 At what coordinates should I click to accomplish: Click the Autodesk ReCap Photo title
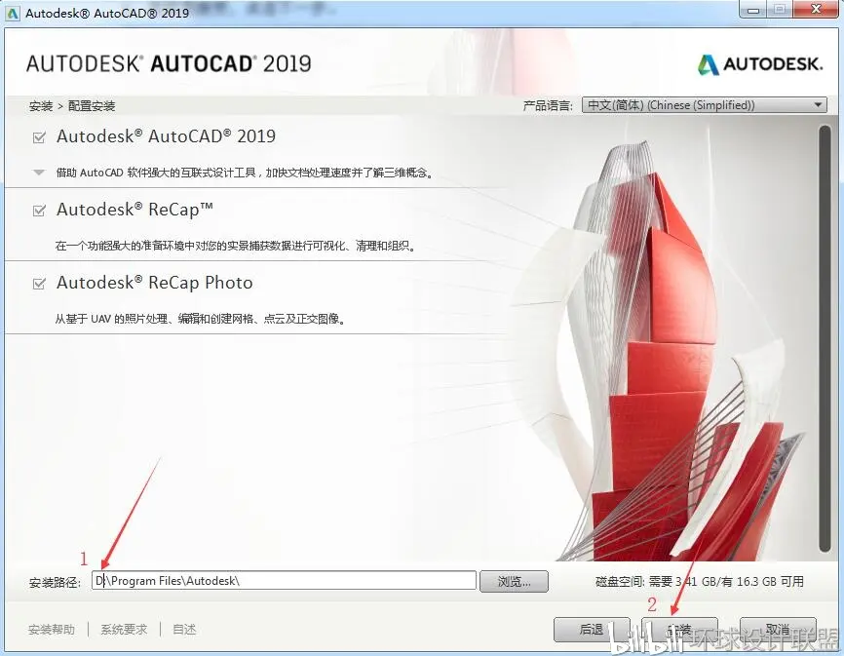[155, 283]
